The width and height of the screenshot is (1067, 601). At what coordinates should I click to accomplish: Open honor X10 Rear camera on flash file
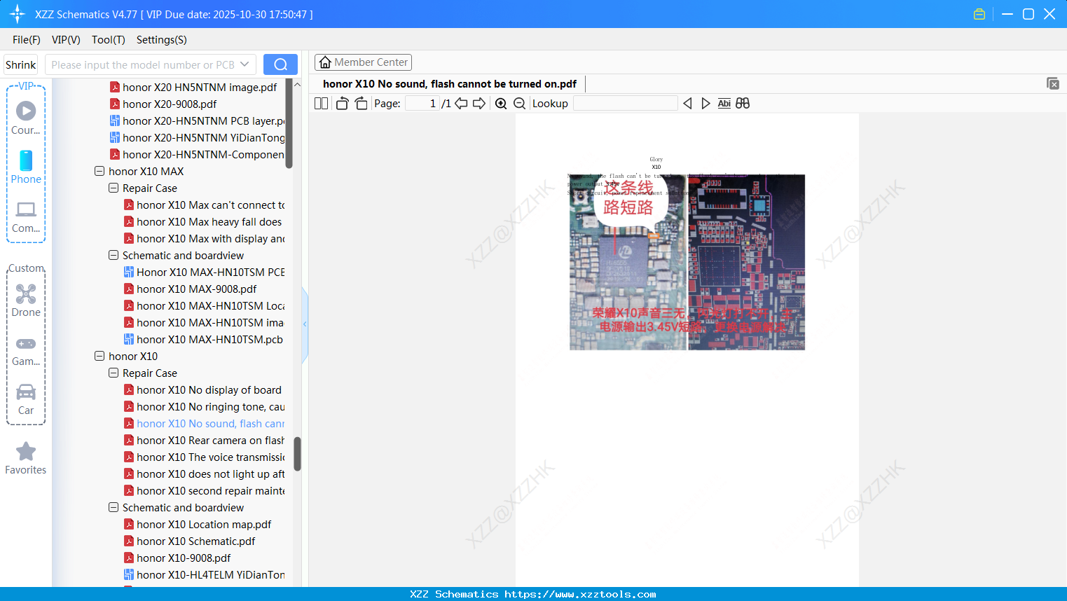[210, 440]
